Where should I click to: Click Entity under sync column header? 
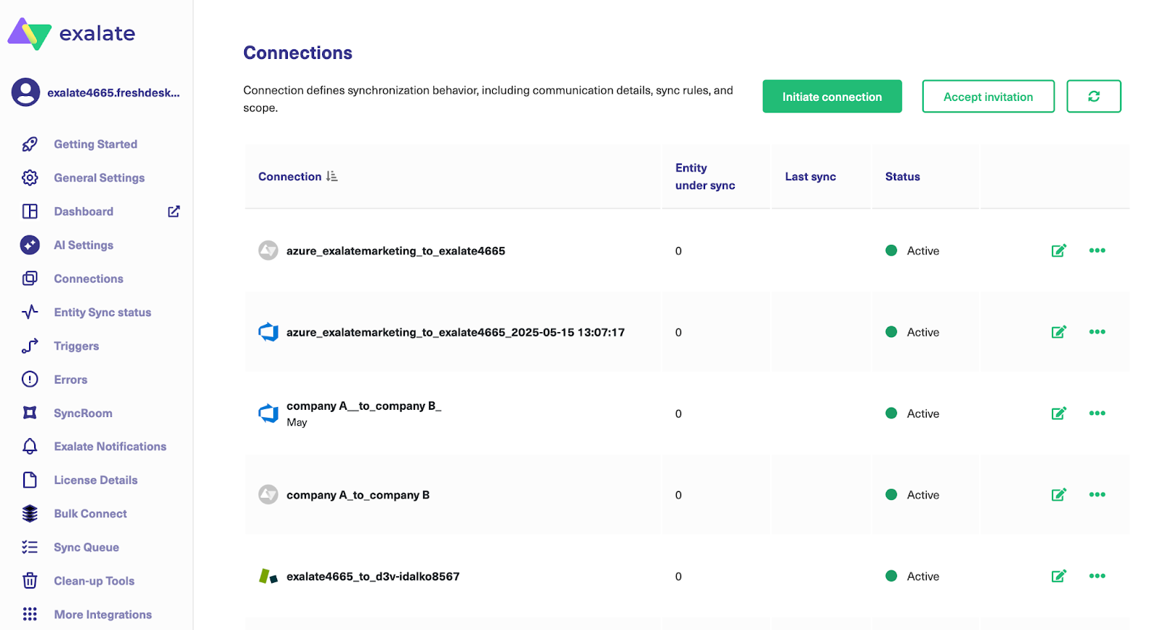click(705, 177)
